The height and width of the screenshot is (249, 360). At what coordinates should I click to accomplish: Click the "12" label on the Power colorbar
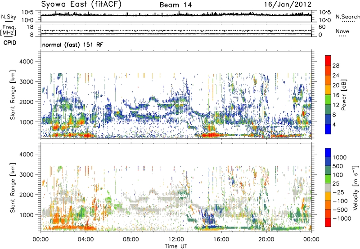click(x=336, y=105)
